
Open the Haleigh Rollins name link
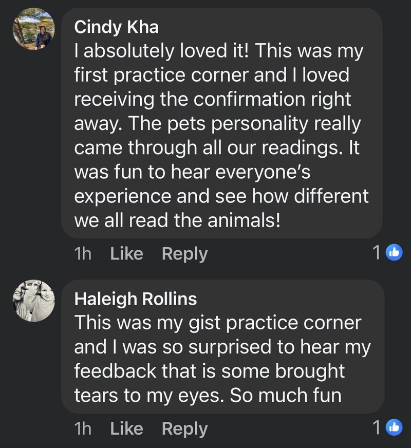coord(136,299)
